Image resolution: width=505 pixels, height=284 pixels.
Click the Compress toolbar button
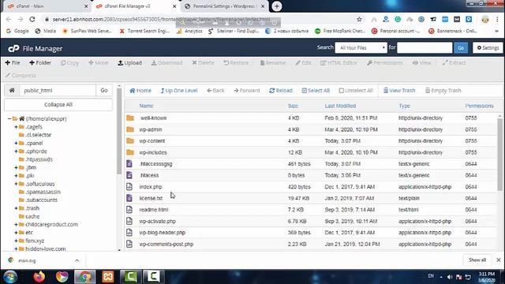(x=21, y=76)
